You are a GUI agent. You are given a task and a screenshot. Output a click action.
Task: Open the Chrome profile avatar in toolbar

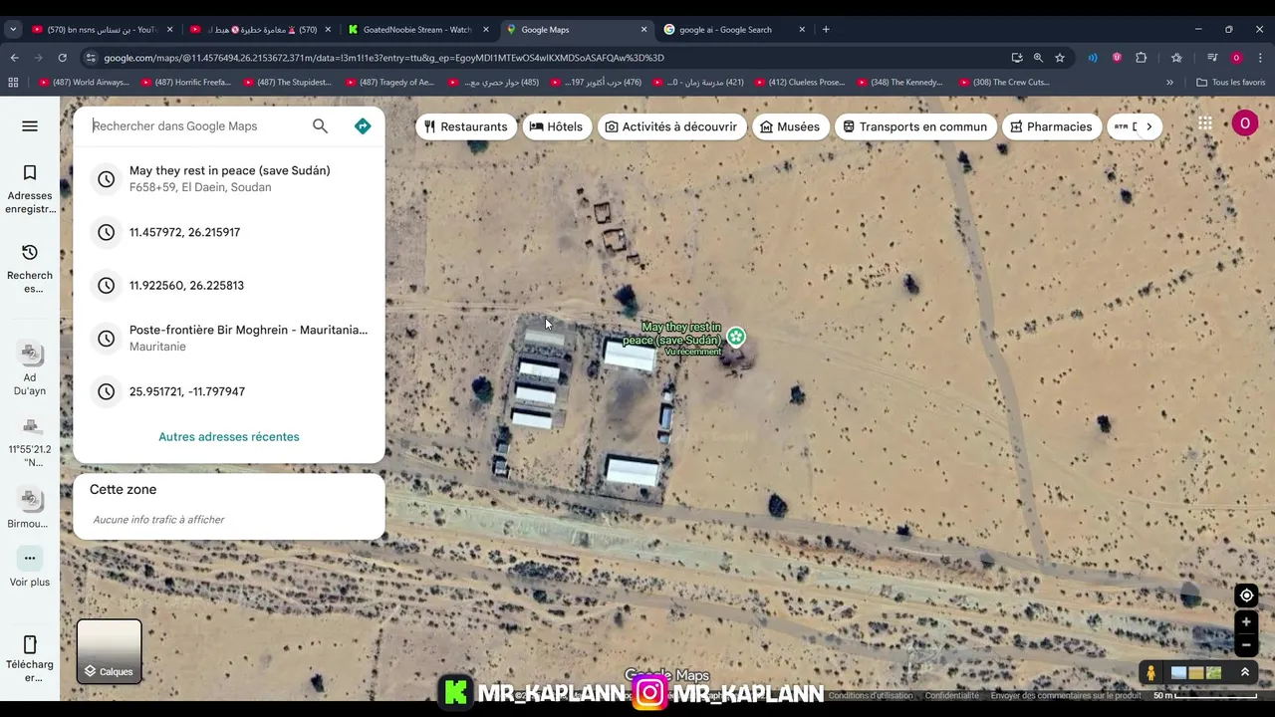tap(1236, 58)
